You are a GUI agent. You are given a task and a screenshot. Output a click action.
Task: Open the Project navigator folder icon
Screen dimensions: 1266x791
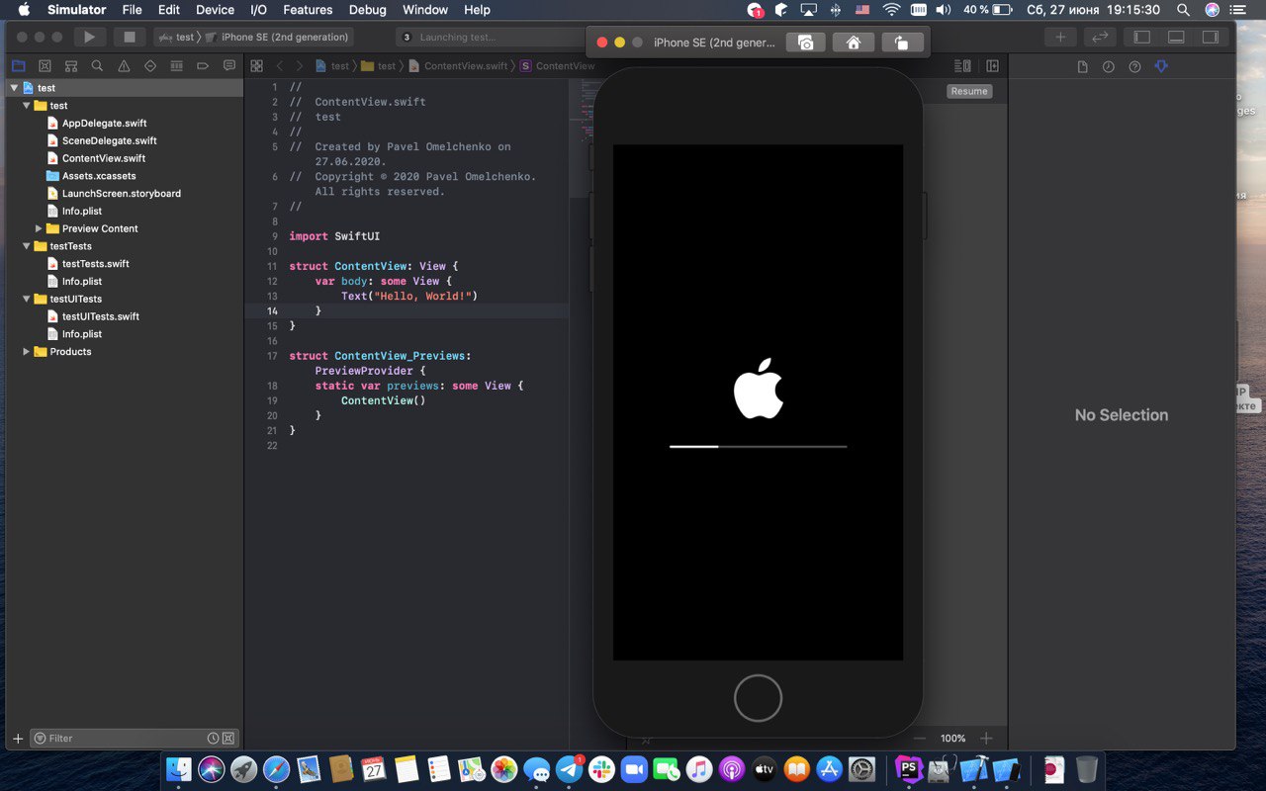click(x=18, y=66)
